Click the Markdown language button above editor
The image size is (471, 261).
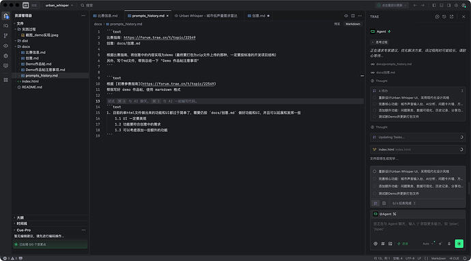(352, 24)
